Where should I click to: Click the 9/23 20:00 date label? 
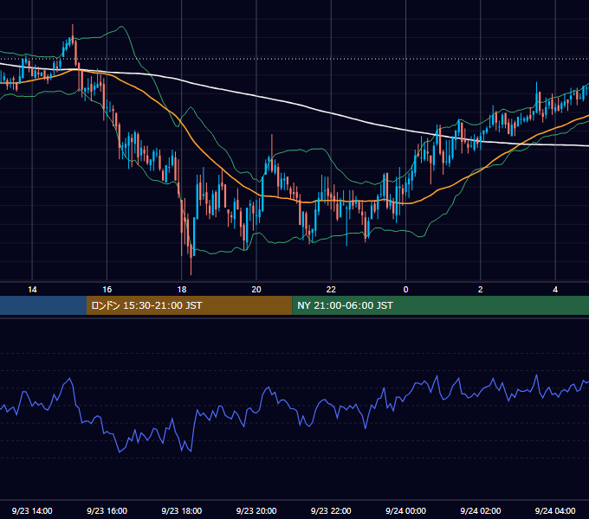pyautogui.click(x=256, y=510)
